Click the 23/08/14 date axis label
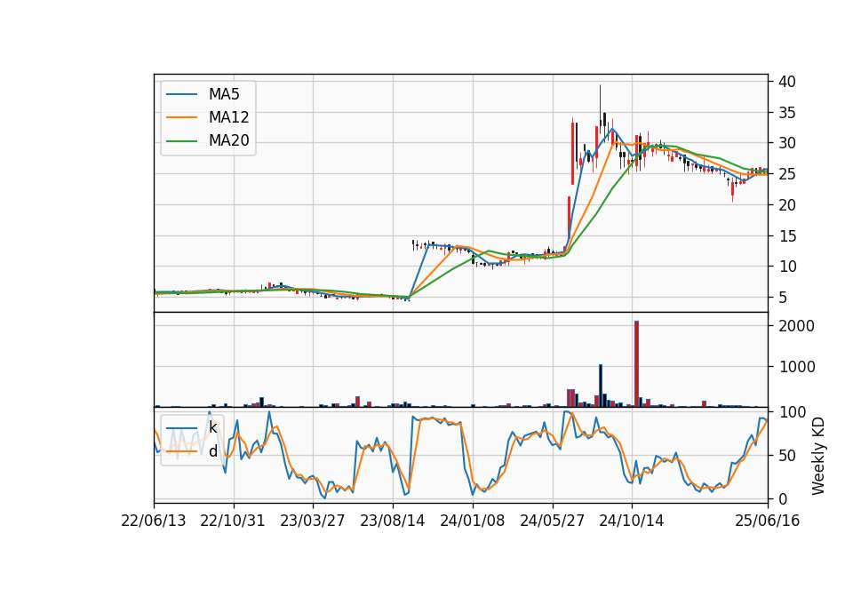 point(392,521)
